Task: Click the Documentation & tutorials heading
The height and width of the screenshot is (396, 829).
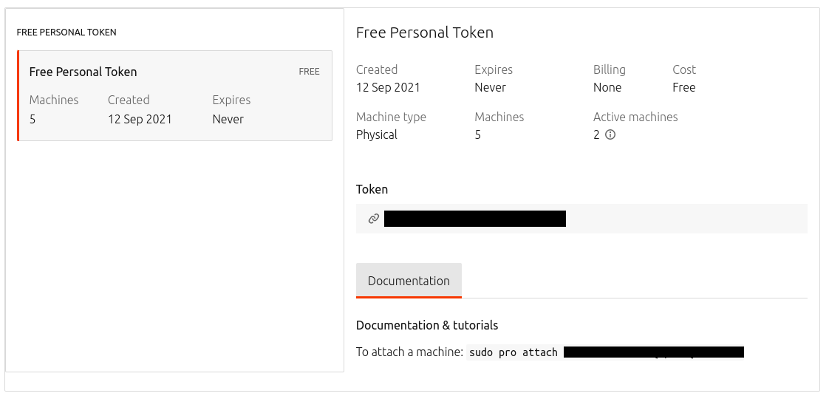Action: point(427,325)
